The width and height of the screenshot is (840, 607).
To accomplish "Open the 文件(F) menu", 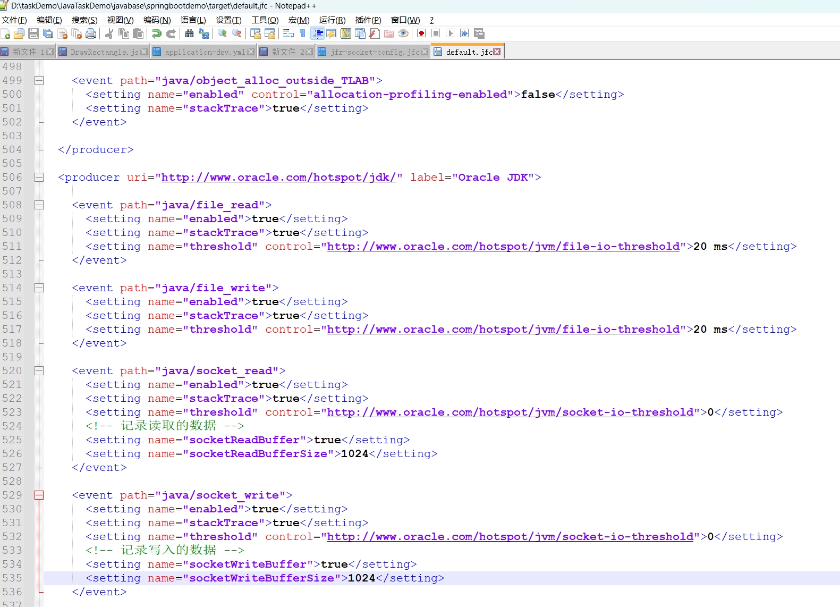I will 14,20.
